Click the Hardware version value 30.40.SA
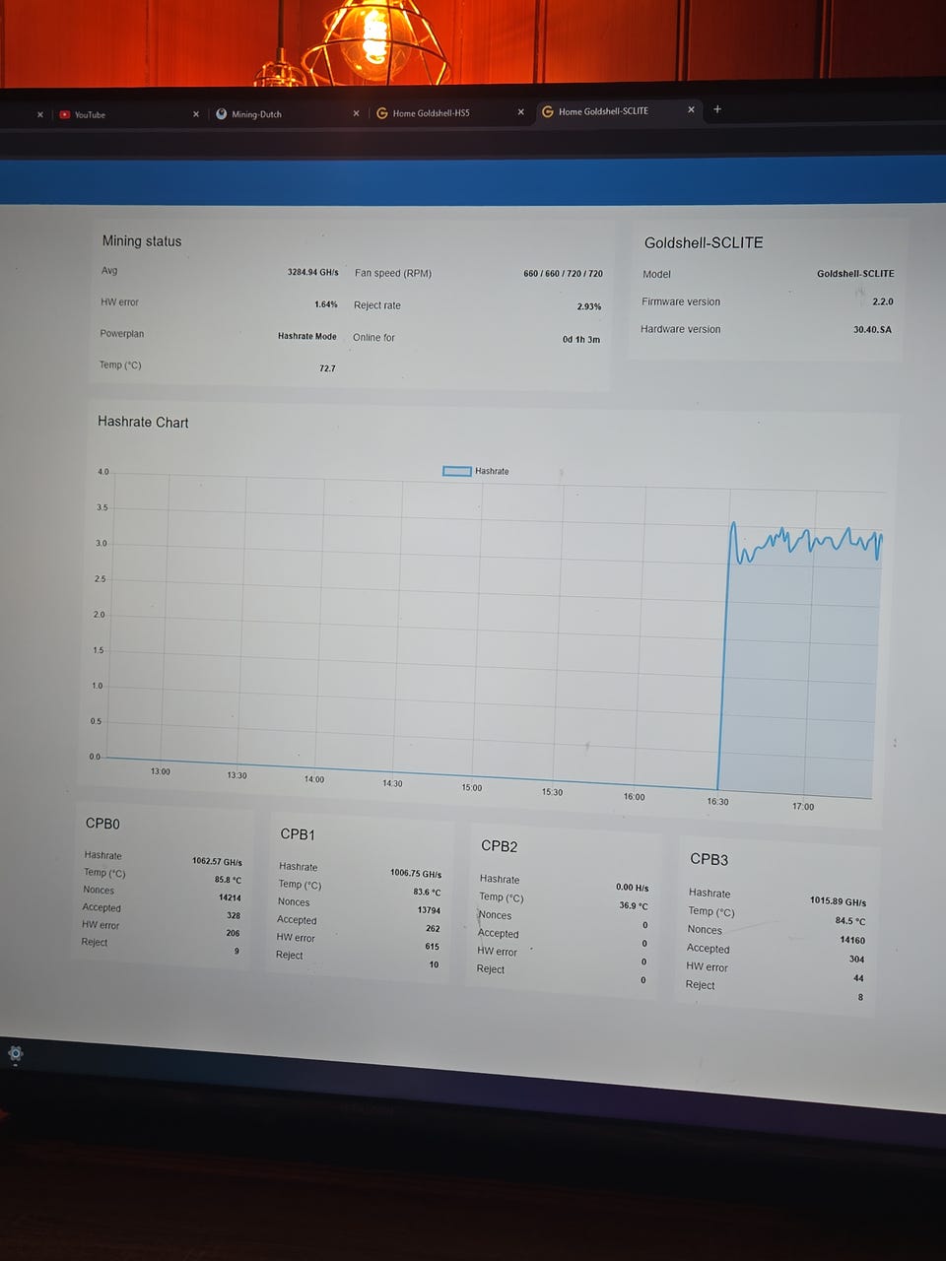Viewport: 946px width, 1261px height. (872, 329)
